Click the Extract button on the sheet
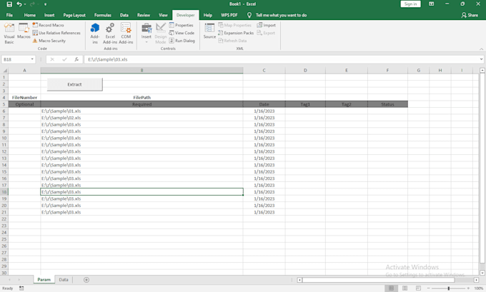Image resolution: width=486 pixels, height=292 pixels. 74,84
